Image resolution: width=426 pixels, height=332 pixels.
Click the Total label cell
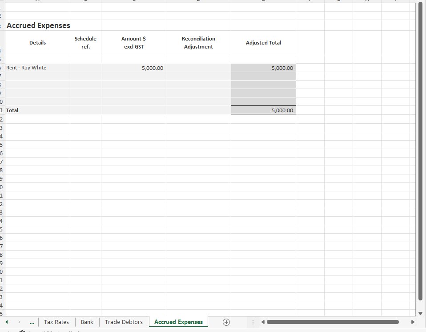coord(37,110)
